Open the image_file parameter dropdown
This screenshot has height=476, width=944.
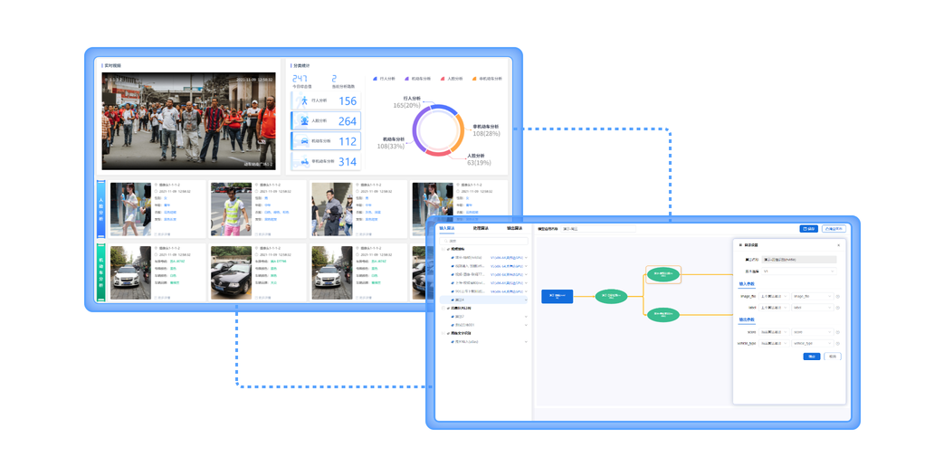[812, 296]
